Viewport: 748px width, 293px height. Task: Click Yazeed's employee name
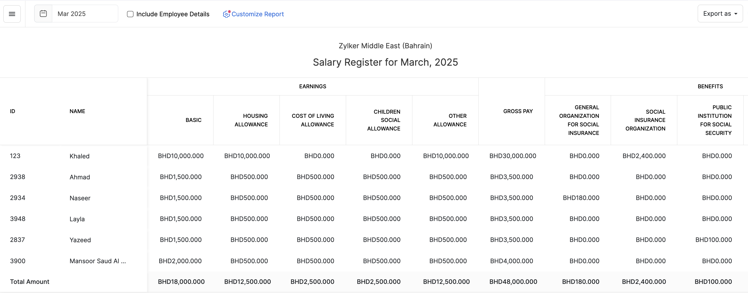[x=80, y=240]
